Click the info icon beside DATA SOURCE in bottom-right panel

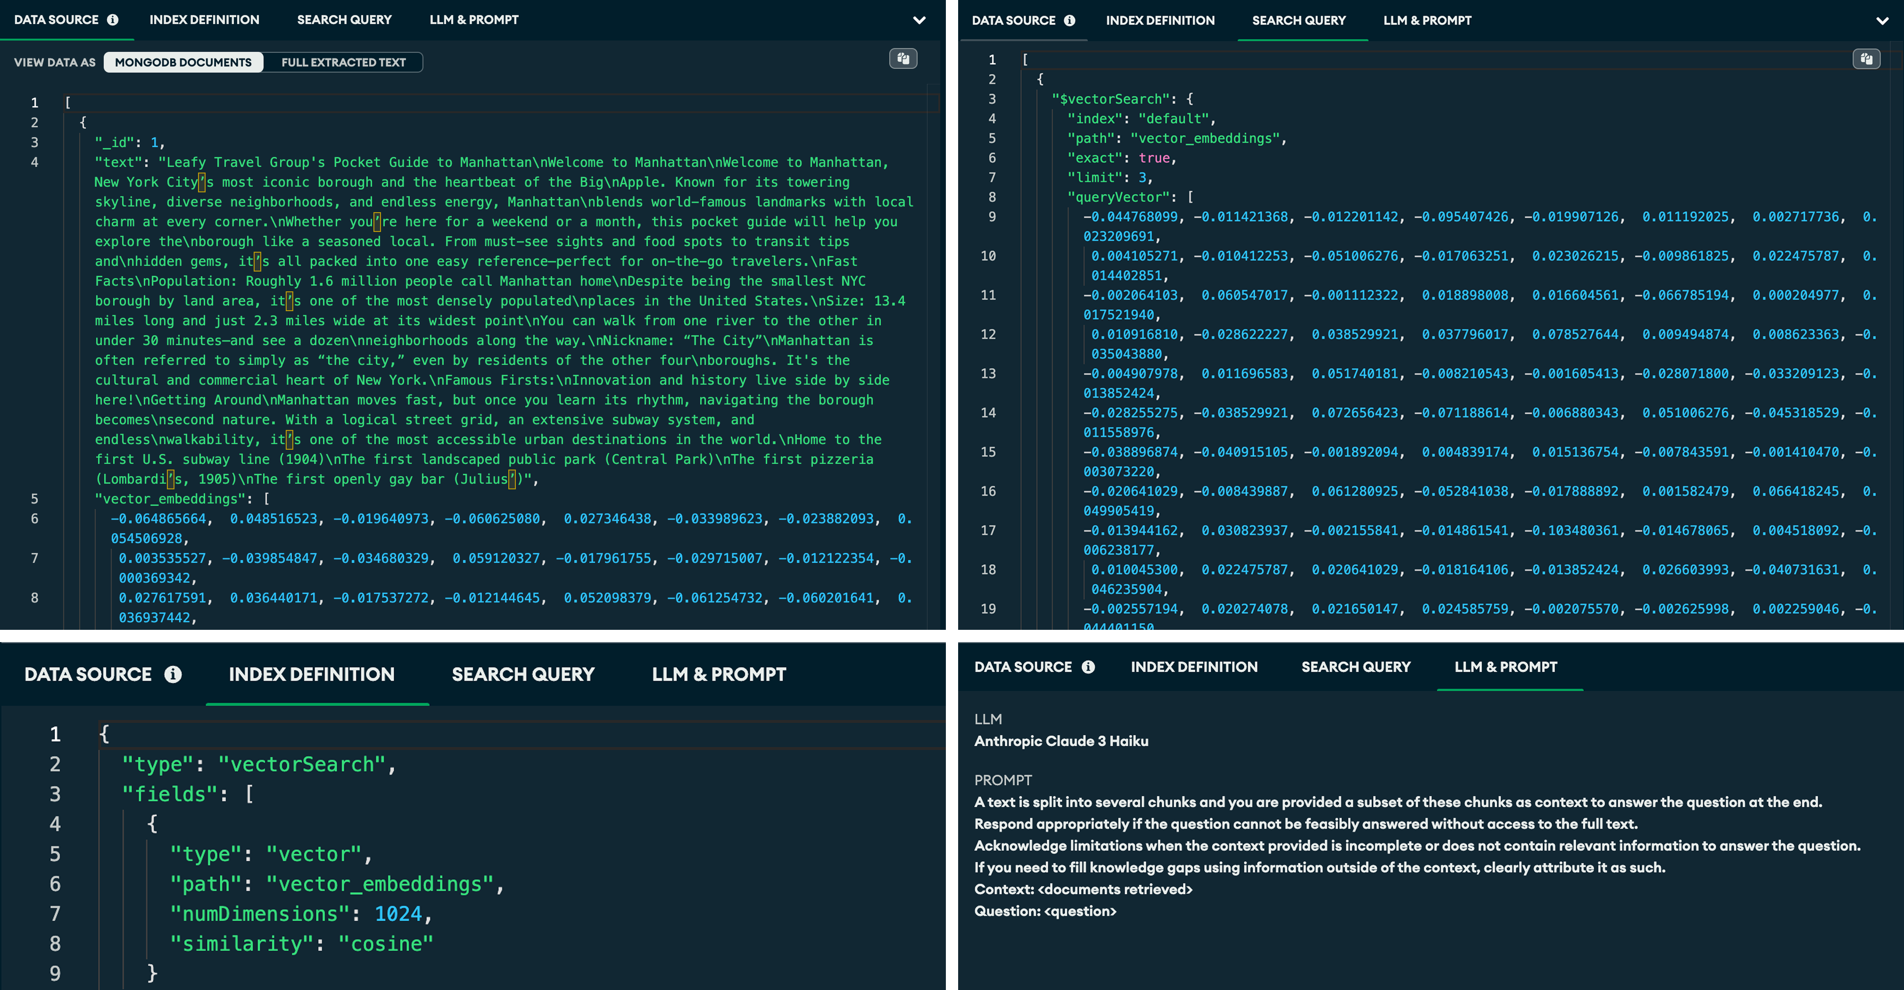pyautogui.click(x=1088, y=667)
